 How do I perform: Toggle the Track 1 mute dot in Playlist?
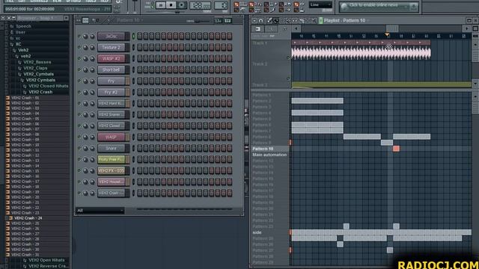tap(288, 58)
